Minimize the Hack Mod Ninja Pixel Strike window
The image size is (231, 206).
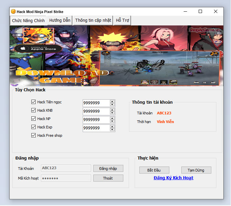pos(185,11)
